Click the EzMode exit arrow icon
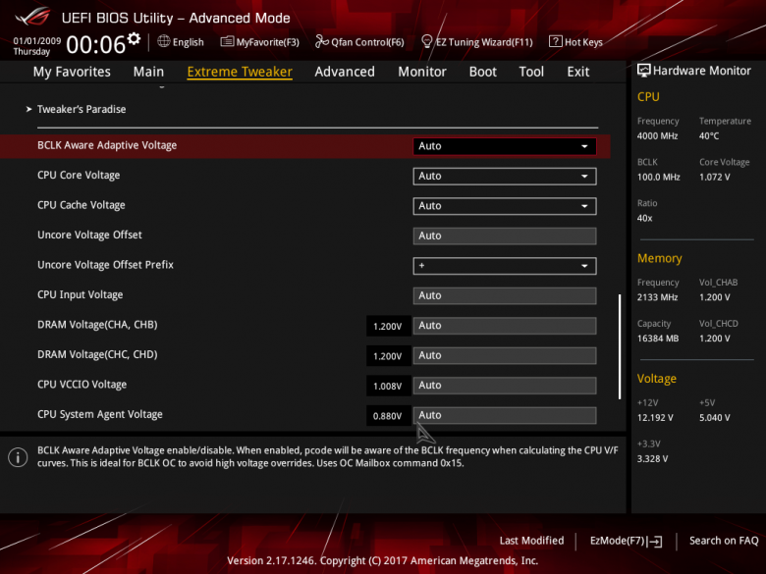The height and width of the screenshot is (574, 766). (x=656, y=542)
